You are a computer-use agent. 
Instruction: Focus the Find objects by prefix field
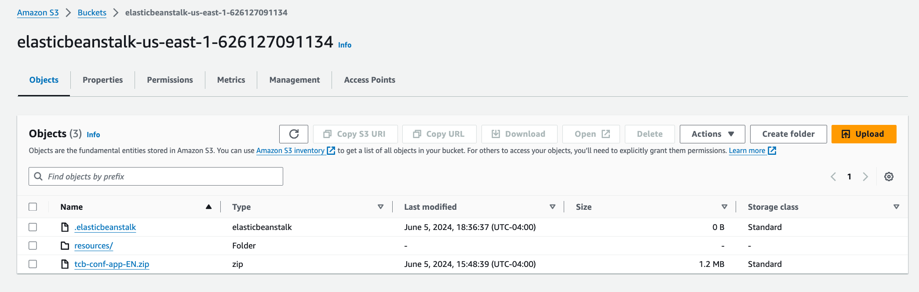(x=163, y=177)
